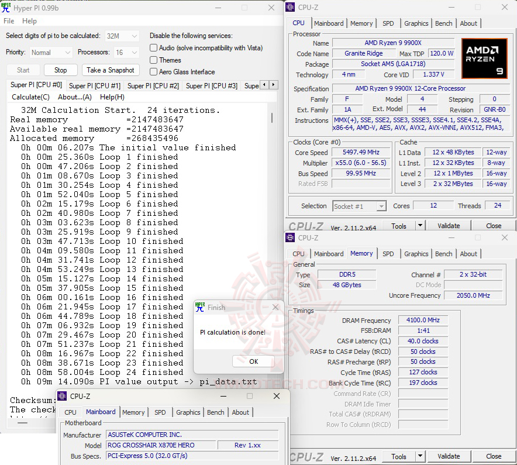
Task: Click the CPU-Z icon on the Memory window
Action: click(290, 237)
